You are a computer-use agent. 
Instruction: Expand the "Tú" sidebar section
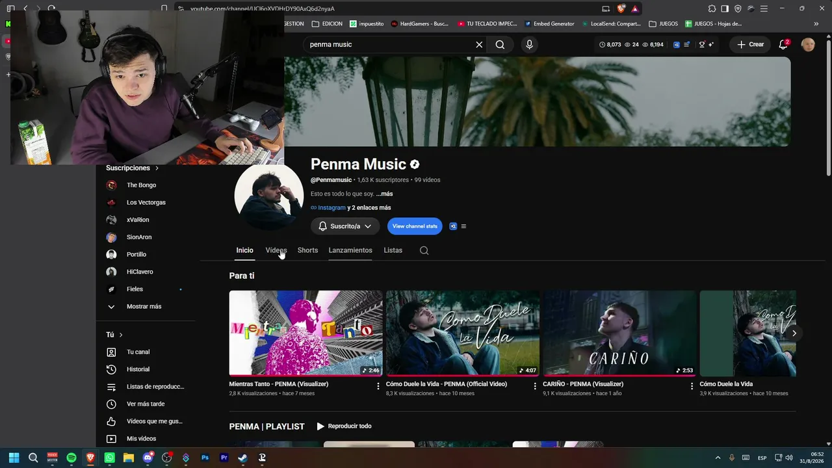point(114,335)
